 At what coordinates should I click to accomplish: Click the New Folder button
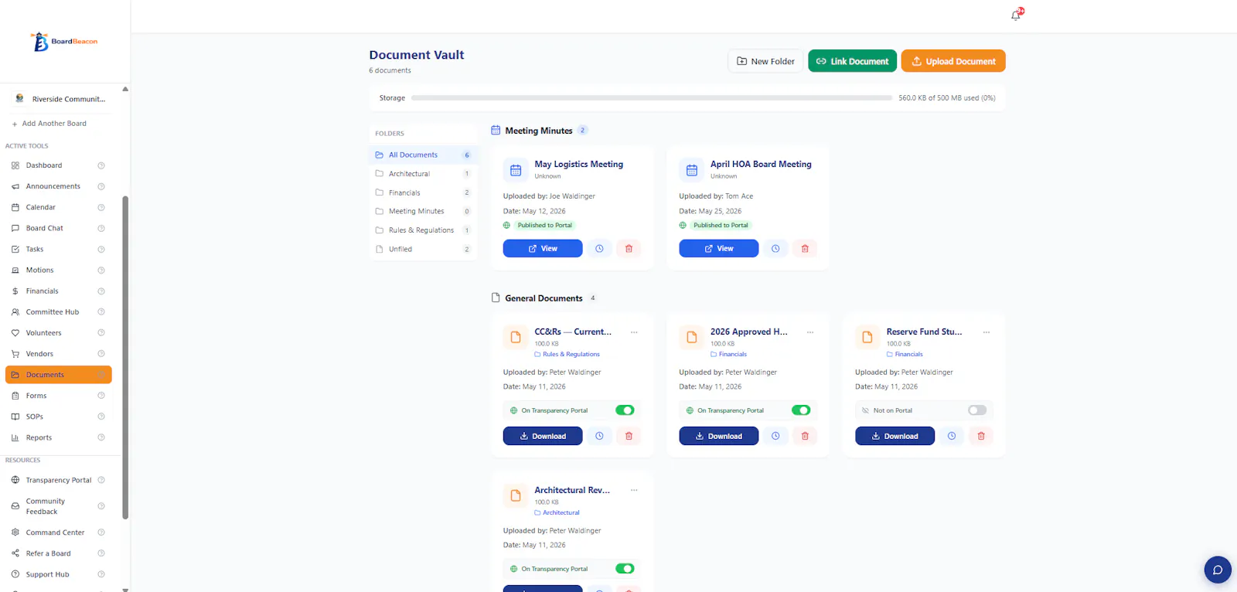[x=765, y=61]
